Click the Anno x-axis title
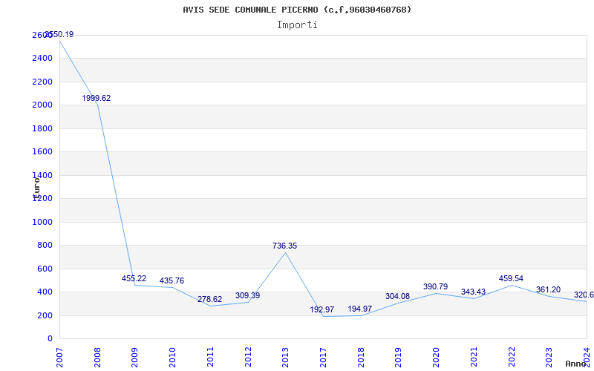 pyautogui.click(x=576, y=364)
